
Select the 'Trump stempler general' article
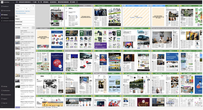[x=25, y=43]
